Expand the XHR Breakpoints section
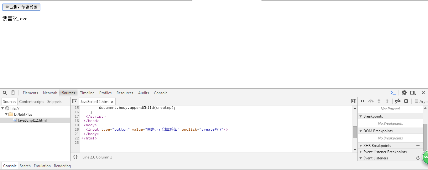 tap(361, 146)
